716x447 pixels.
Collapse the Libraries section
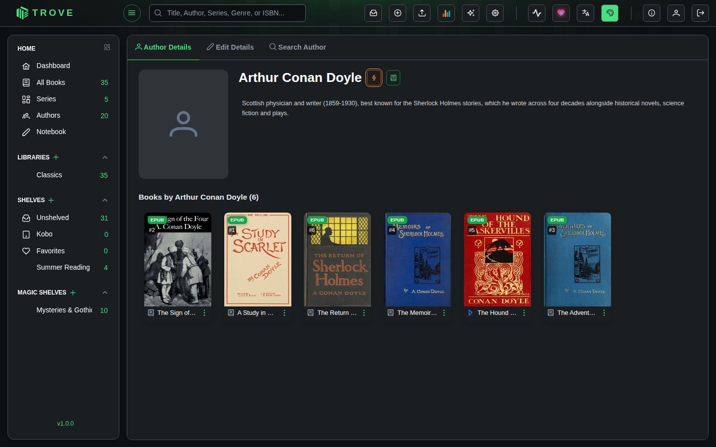pyautogui.click(x=105, y=157)
